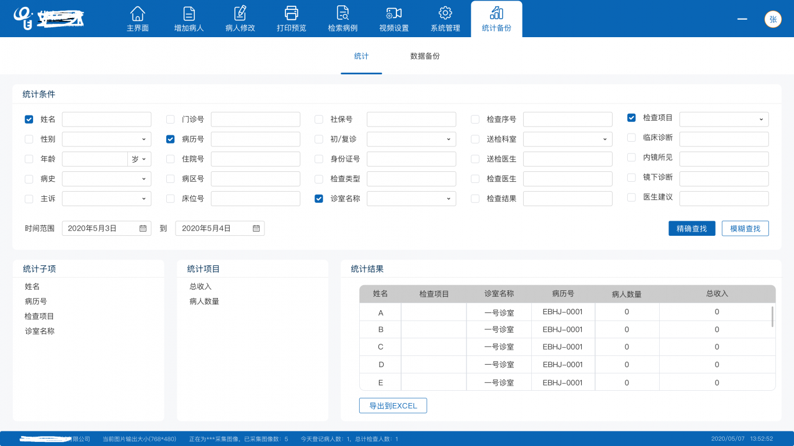Uncheck the 病历号 checkbox
794x446 pixels.
(170, 139)
